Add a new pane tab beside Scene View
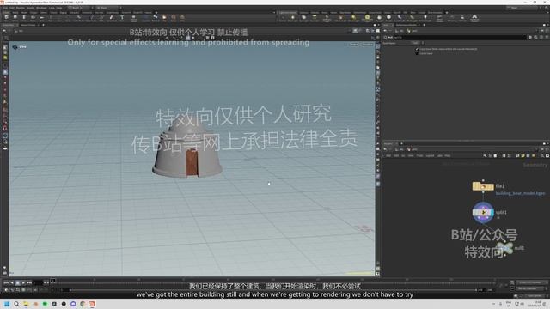 pos(43,25)
